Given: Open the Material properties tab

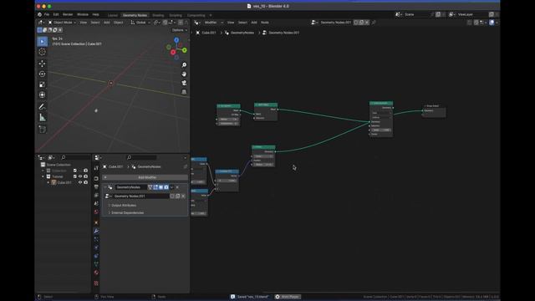Looking at the screenshot, I should pyautogui.click(x=96, y=273).
